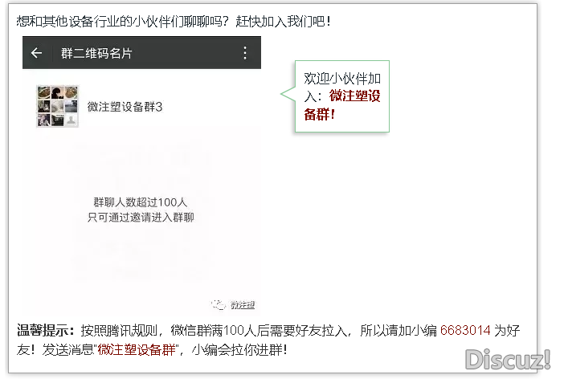Click the heading 想和其他设备行业的小伙伴们聊聊吗
Screen dimensions: 564x379
point(122,22)
